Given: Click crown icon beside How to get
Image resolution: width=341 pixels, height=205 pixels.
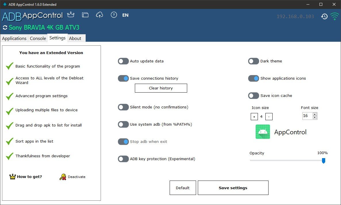Looking at the screenshot, I should click(13, 177).
